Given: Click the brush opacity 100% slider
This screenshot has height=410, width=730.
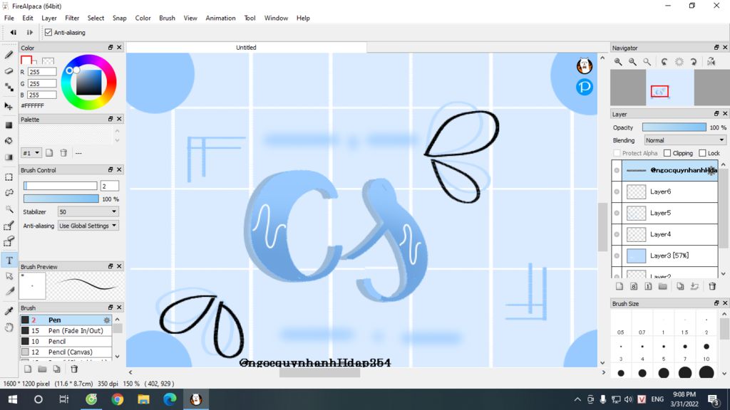Looking at the screenshot, I should tap(61, 199).
